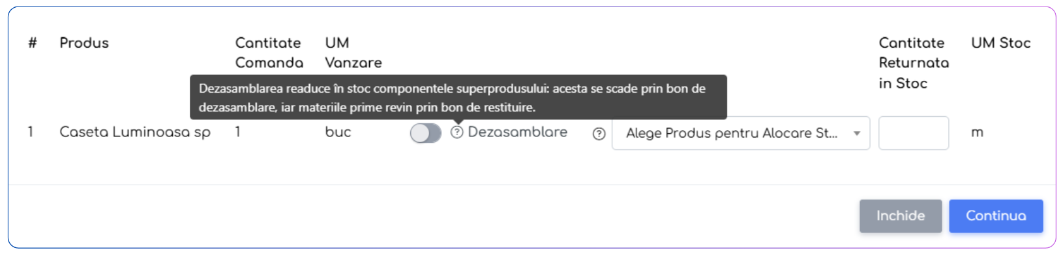Viewport: 1063px width, 259px height.
Task: Focus the Cantitate Returnata in Stoc field
Action: point(913,133)
